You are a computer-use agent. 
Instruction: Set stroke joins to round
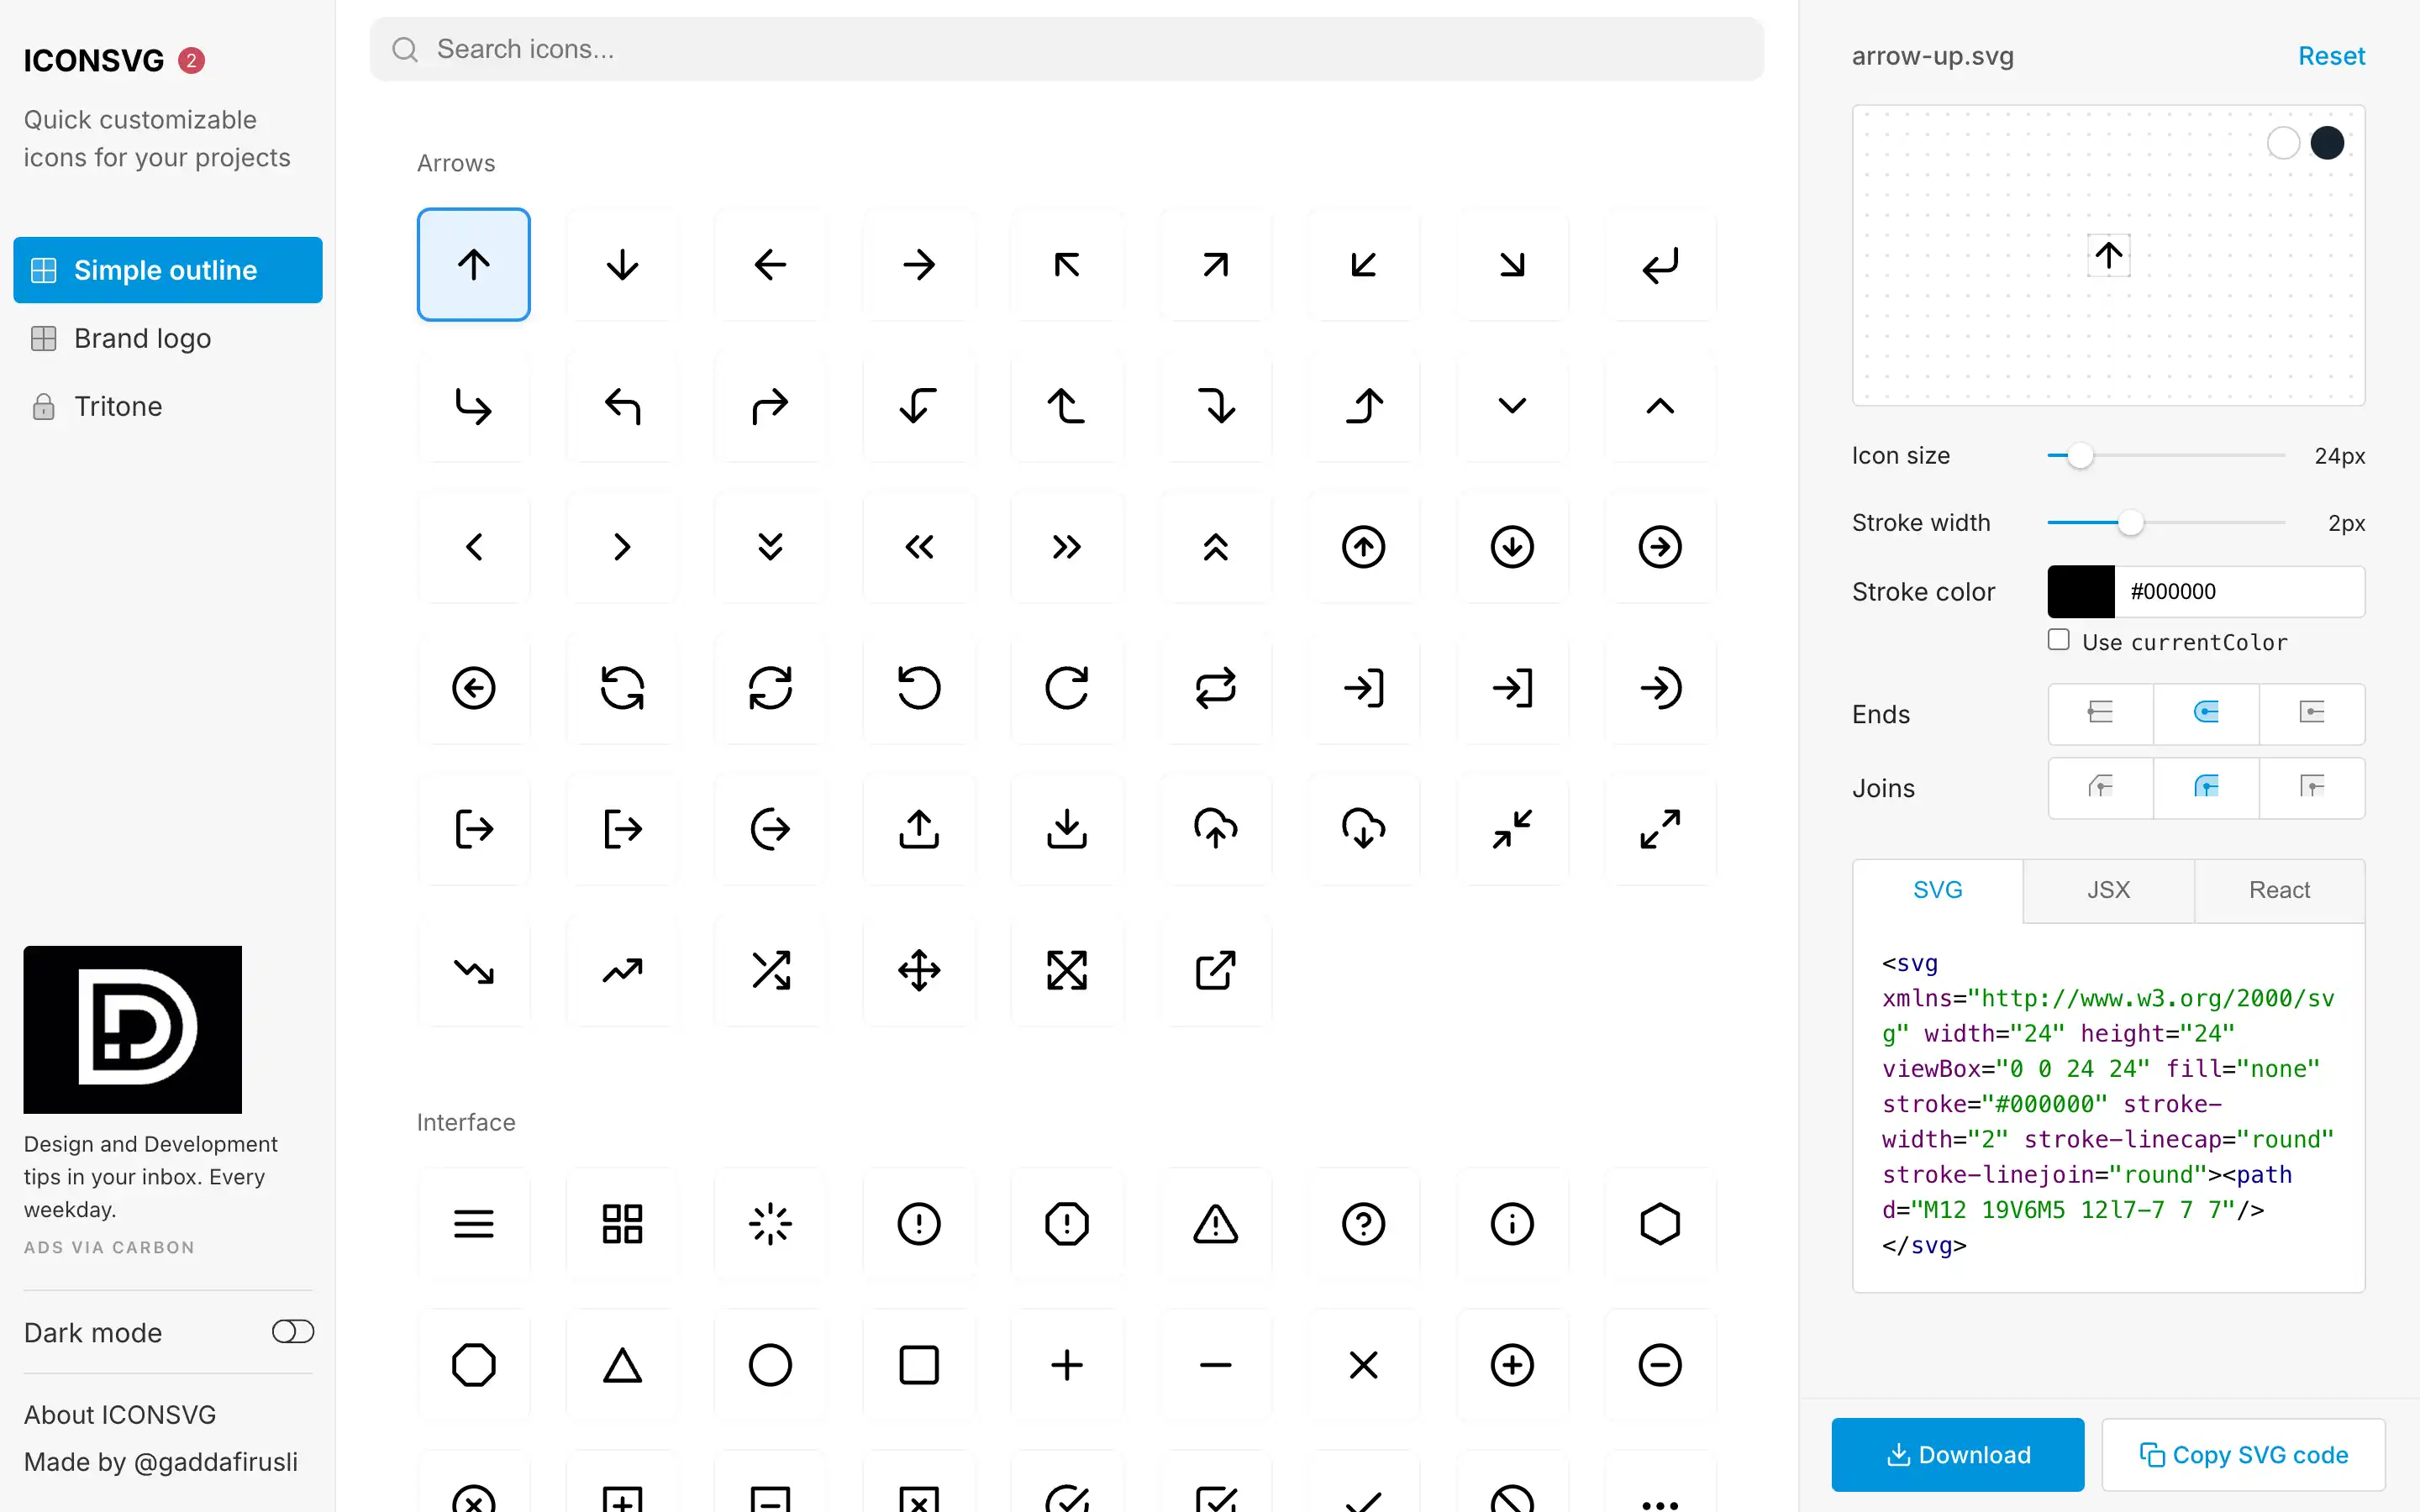pos(2206,787)
